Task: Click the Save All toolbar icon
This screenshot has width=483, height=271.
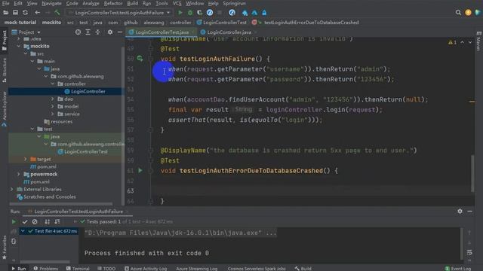Action: [15, 13]
